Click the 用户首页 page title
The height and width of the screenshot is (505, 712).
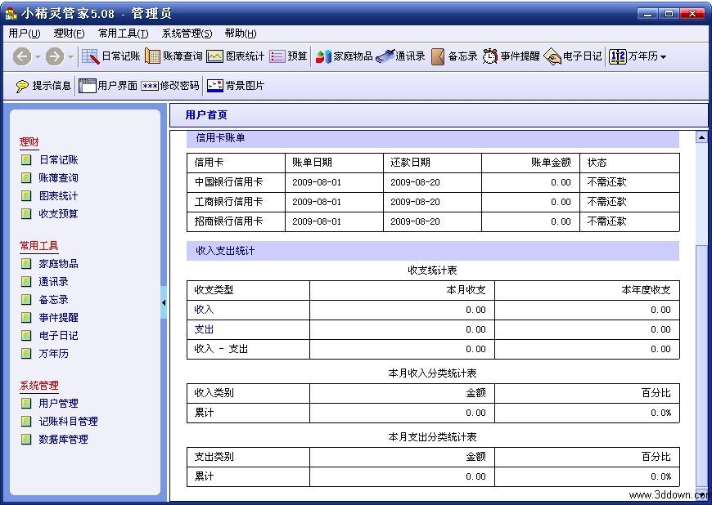pos(206,115)
